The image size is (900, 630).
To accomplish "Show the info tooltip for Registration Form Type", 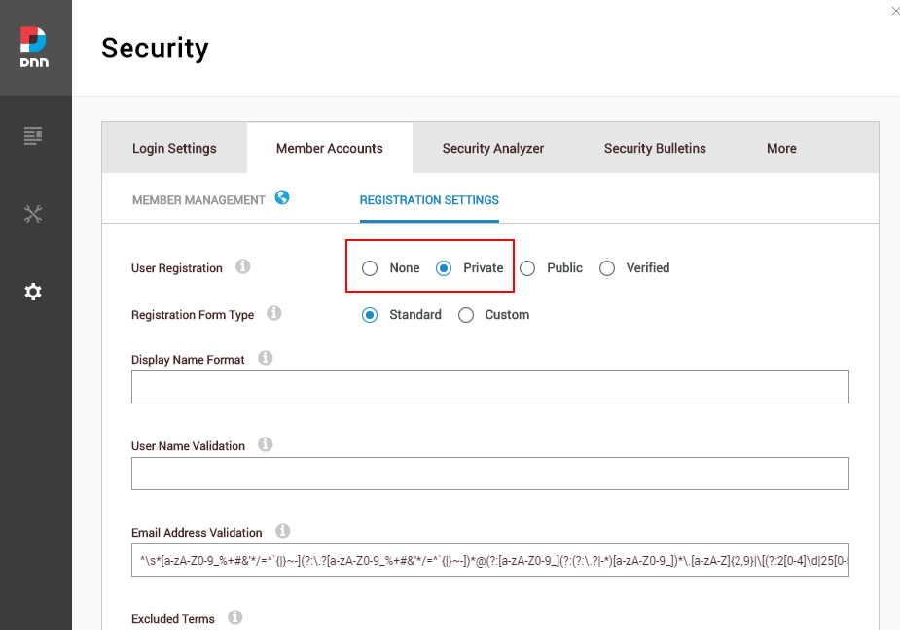I will (x=274, y=313).
